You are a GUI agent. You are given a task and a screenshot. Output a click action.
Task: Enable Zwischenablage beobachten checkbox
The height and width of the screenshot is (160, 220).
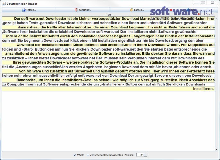tap(88, 155)
